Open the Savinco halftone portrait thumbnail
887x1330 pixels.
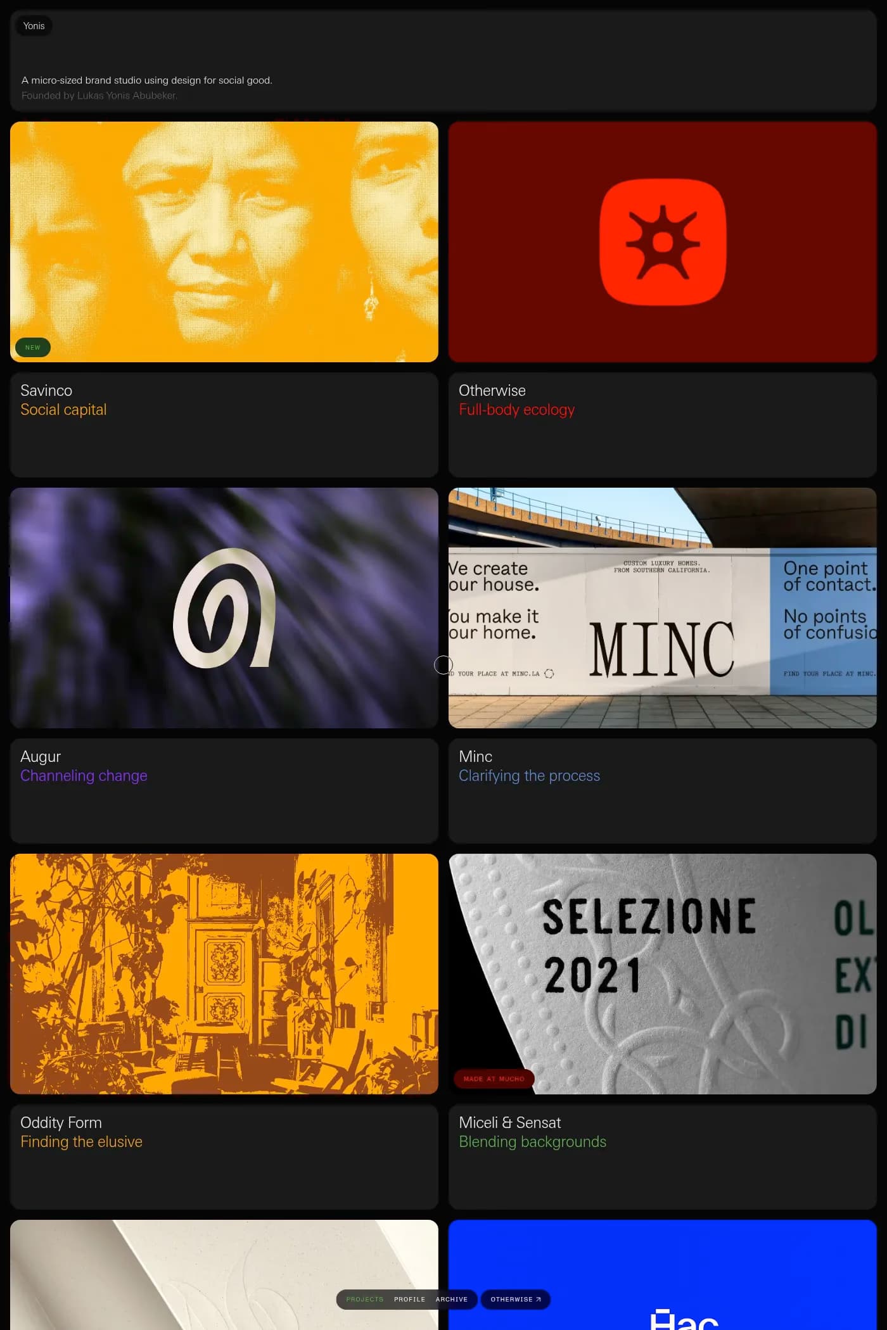click(224, 242)
